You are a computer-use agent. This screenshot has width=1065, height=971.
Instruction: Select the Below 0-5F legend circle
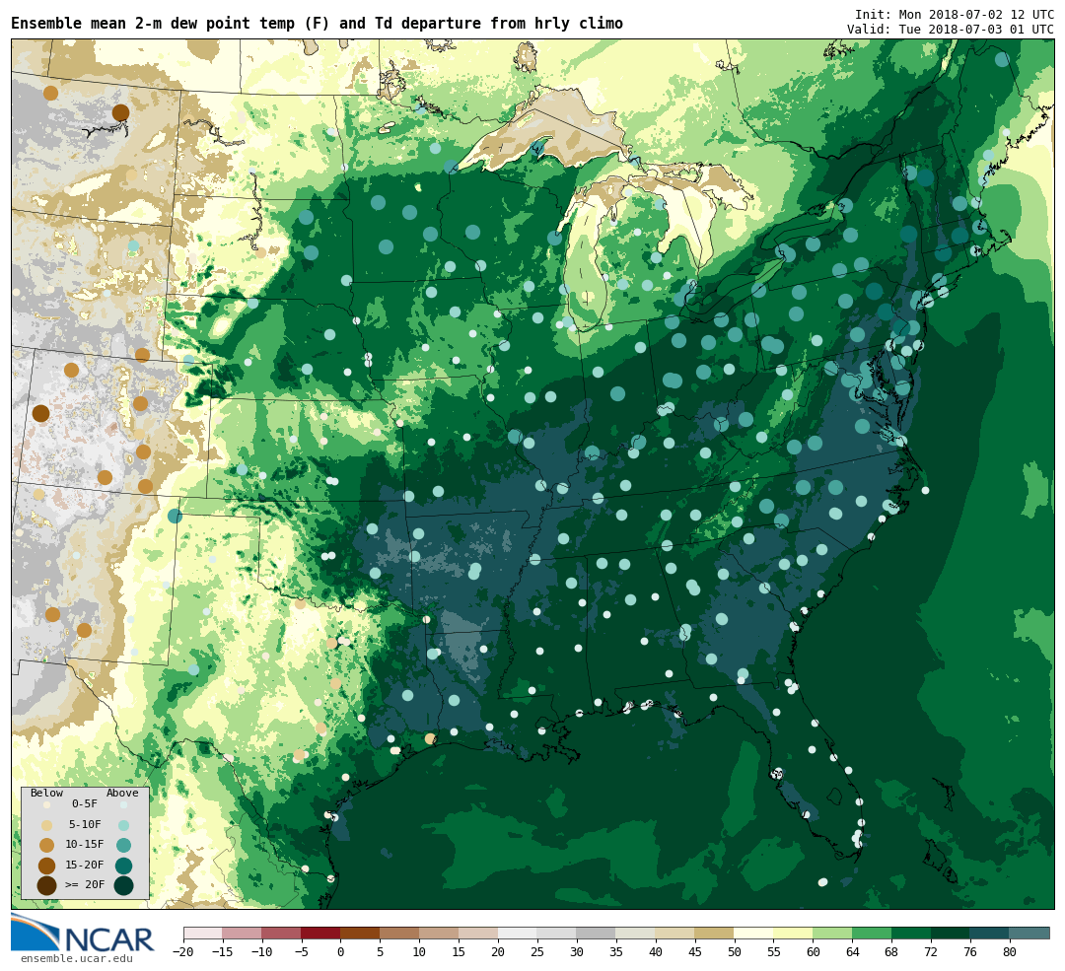(47, 804)
